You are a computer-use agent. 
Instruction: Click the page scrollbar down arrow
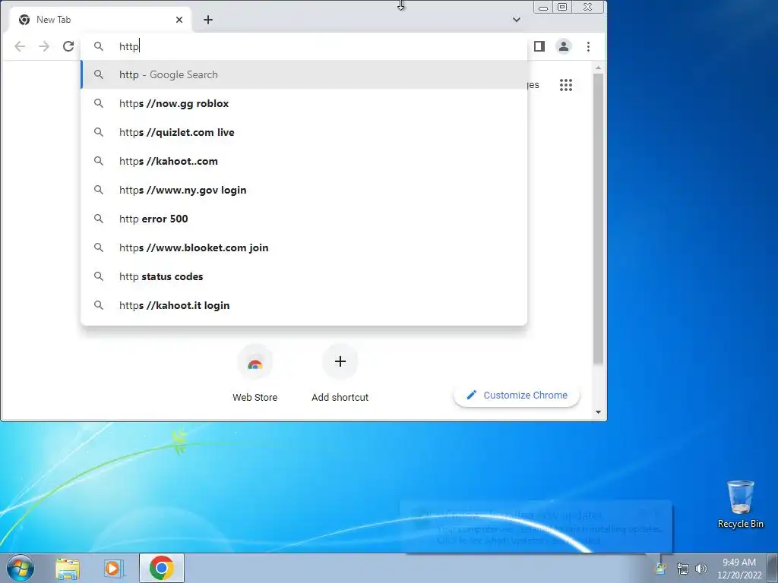click(598, 412)
